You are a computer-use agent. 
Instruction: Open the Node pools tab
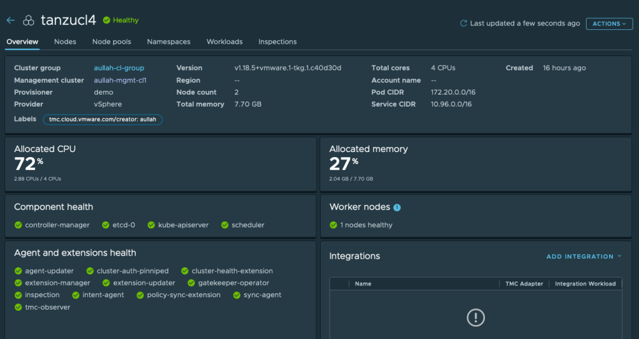point(112,42)
